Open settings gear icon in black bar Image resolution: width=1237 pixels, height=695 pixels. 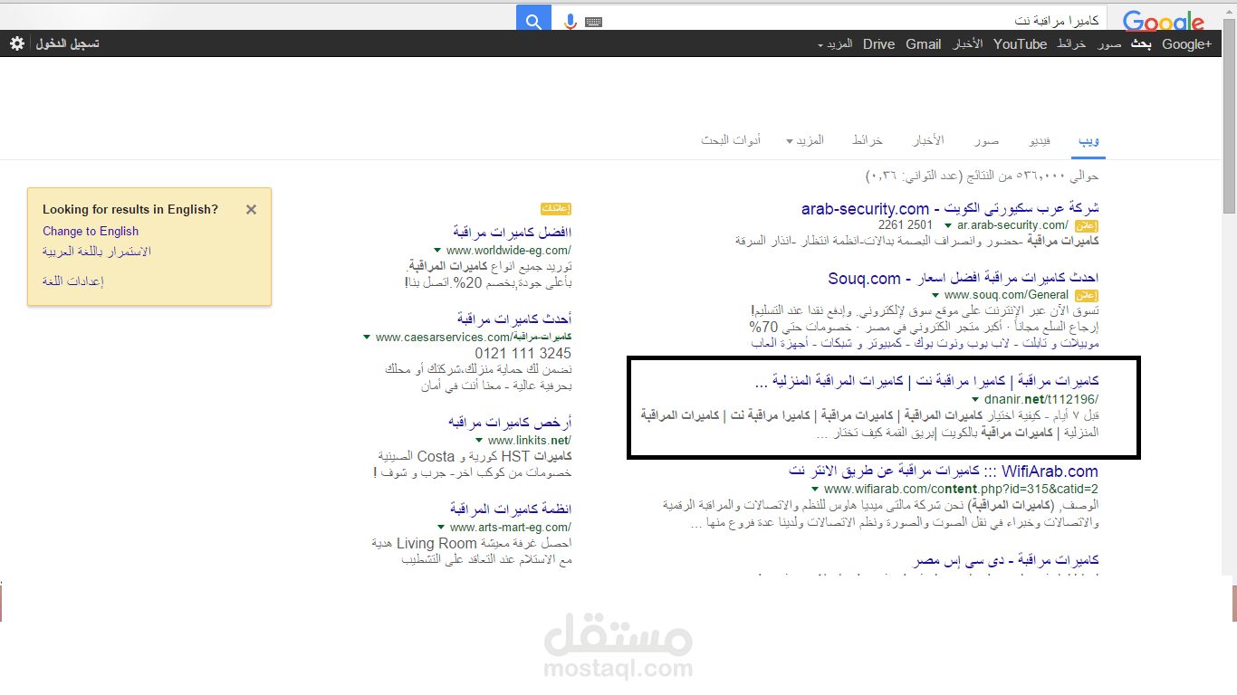coord(17,43)
